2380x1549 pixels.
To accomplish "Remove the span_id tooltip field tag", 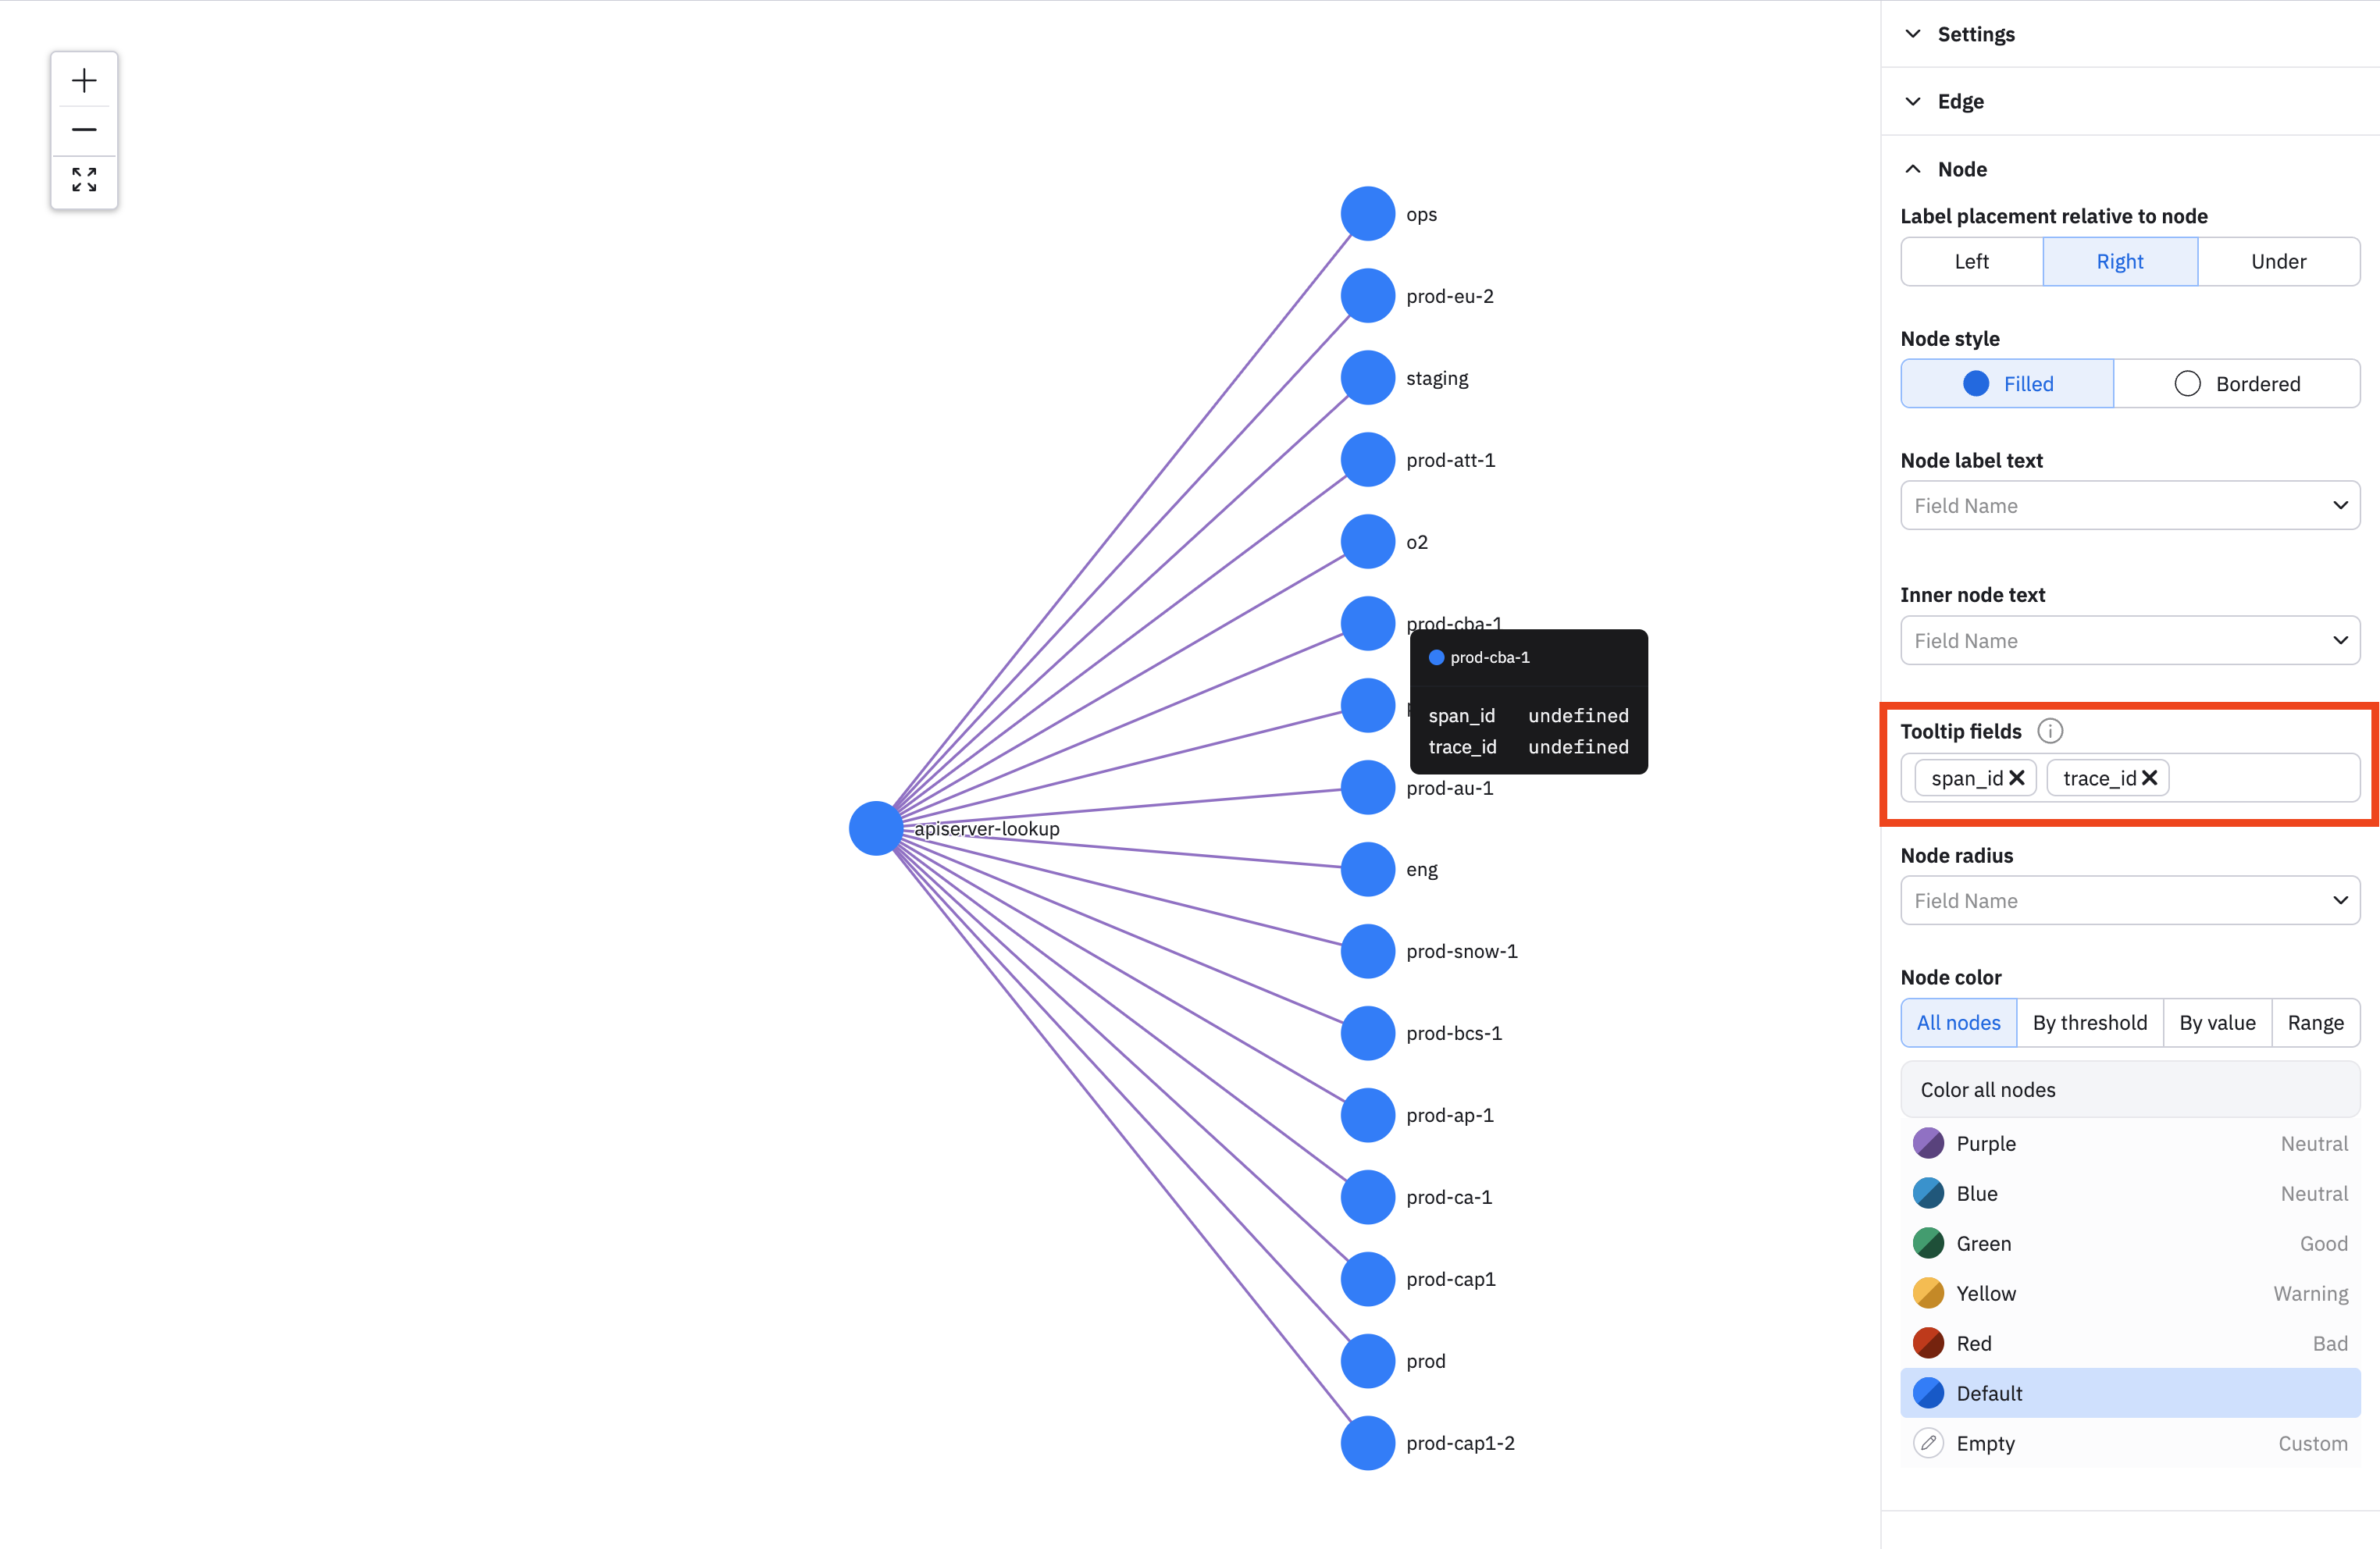I will 2016,778.
